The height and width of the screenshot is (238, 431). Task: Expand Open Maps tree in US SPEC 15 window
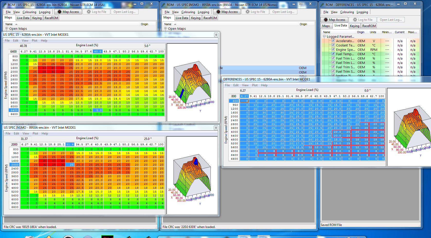pos(7,28)
